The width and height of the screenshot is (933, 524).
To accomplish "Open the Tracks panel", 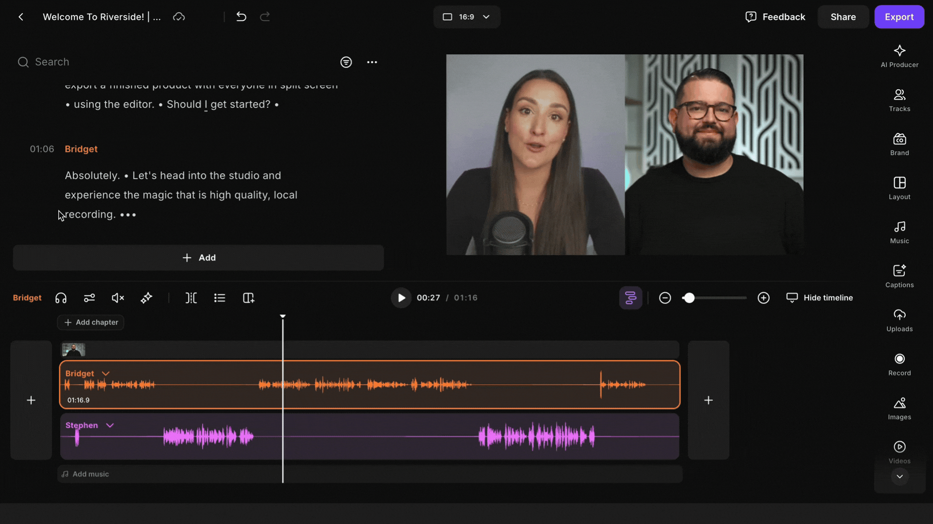I will click(899, 100).
